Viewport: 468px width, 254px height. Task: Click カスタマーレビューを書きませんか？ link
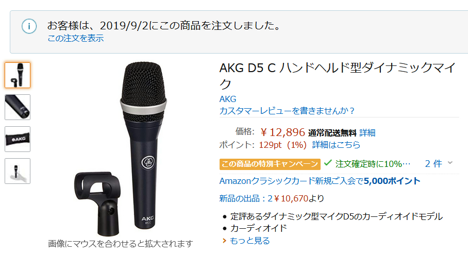click(x=287, y=111)
